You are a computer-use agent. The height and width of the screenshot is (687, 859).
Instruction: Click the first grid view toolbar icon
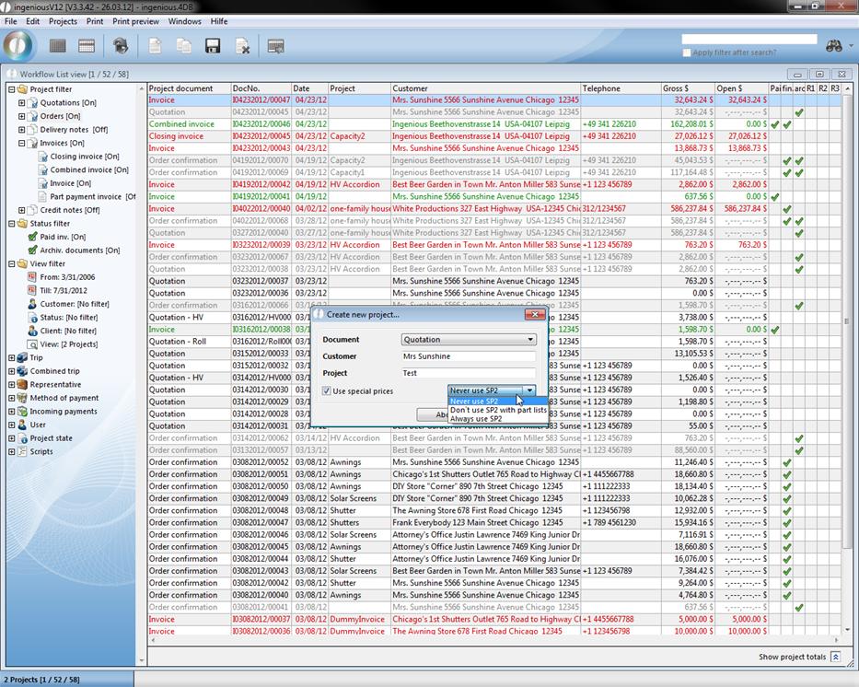coord(57,46)
